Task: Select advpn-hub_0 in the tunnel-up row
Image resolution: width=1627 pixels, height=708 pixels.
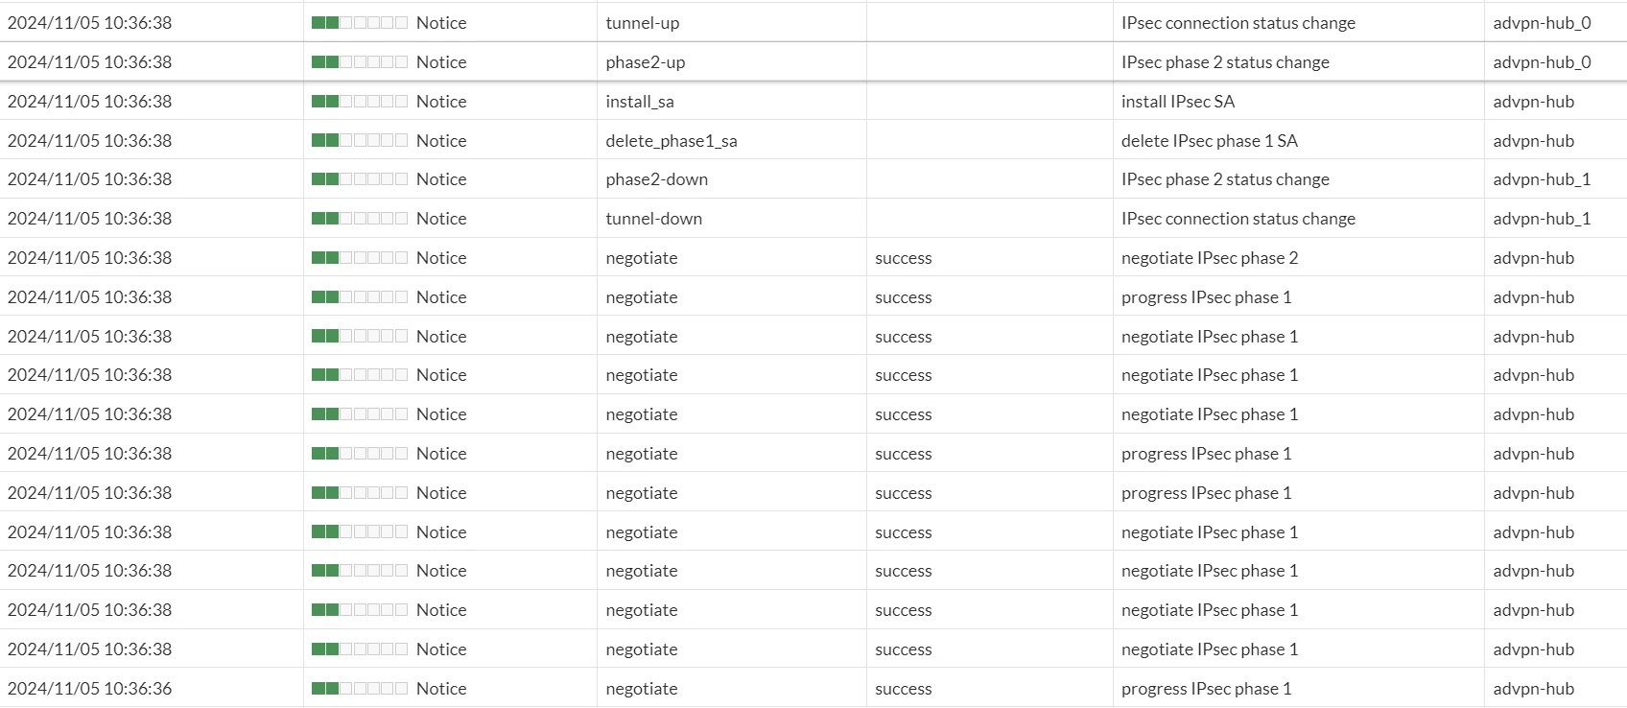Action: pos(1542,22)
